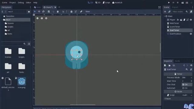Image resolution: width=194 pixels, height=109 pixels.
Task: Zoom out the viewport with minus icon
Action: tap(38, 18)
